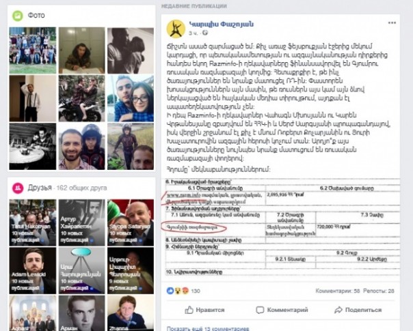The height and width of the screenshot is (331, 413).
Task: Open the Комментарии: 58 link
Action: 338,291
